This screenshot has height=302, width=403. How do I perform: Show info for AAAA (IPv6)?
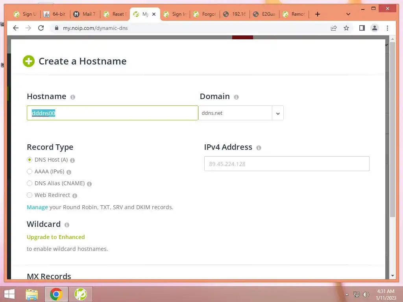(x=69, y=172)
